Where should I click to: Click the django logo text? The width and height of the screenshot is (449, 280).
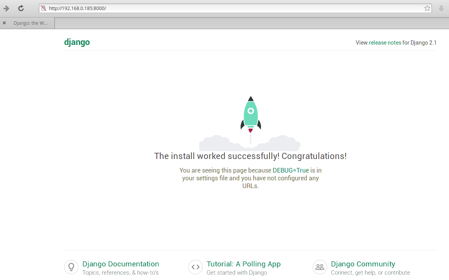[77, 42]
